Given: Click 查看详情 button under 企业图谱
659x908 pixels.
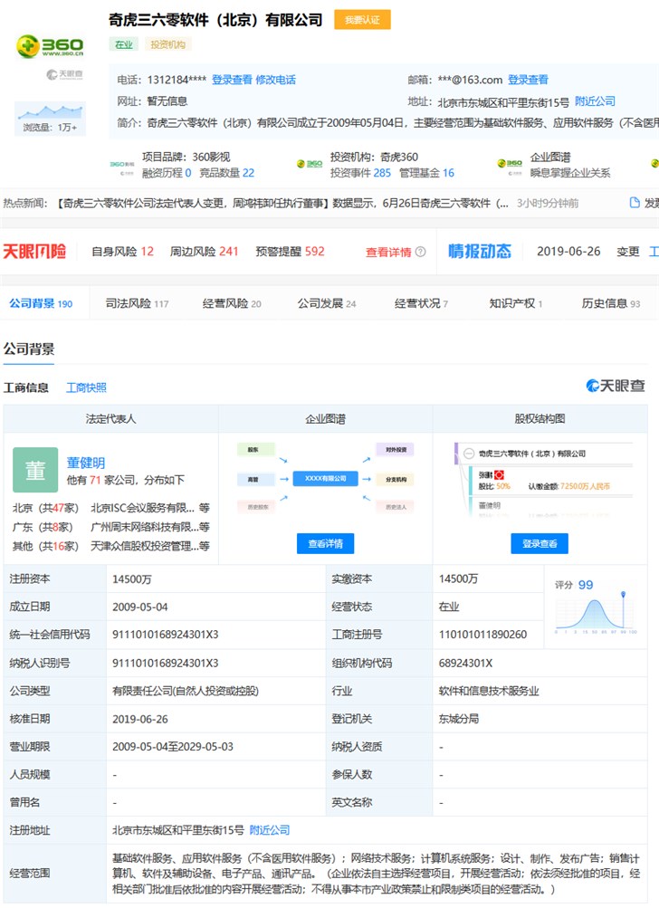Looking at the screenshot, I should point(325,543).
